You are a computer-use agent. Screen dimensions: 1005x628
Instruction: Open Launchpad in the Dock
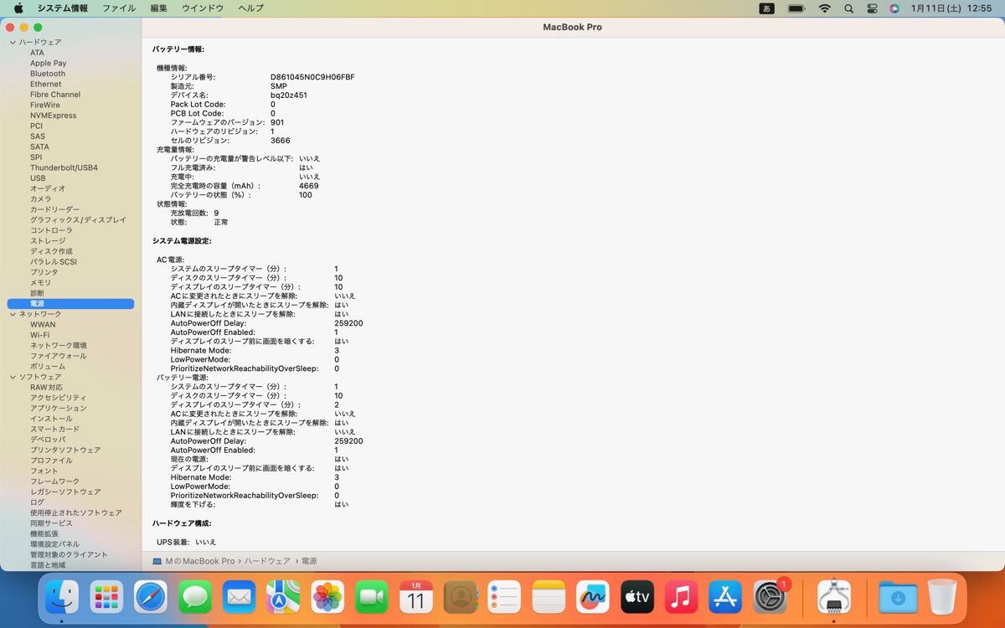click(106, 597)
